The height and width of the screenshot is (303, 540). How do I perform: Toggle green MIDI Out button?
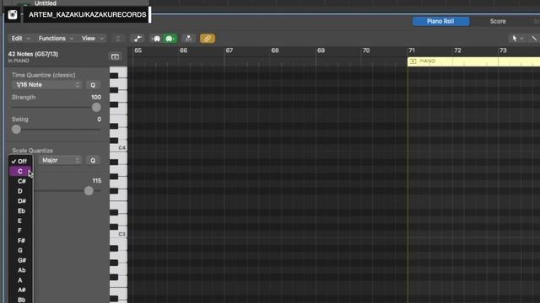coord(170,39)
